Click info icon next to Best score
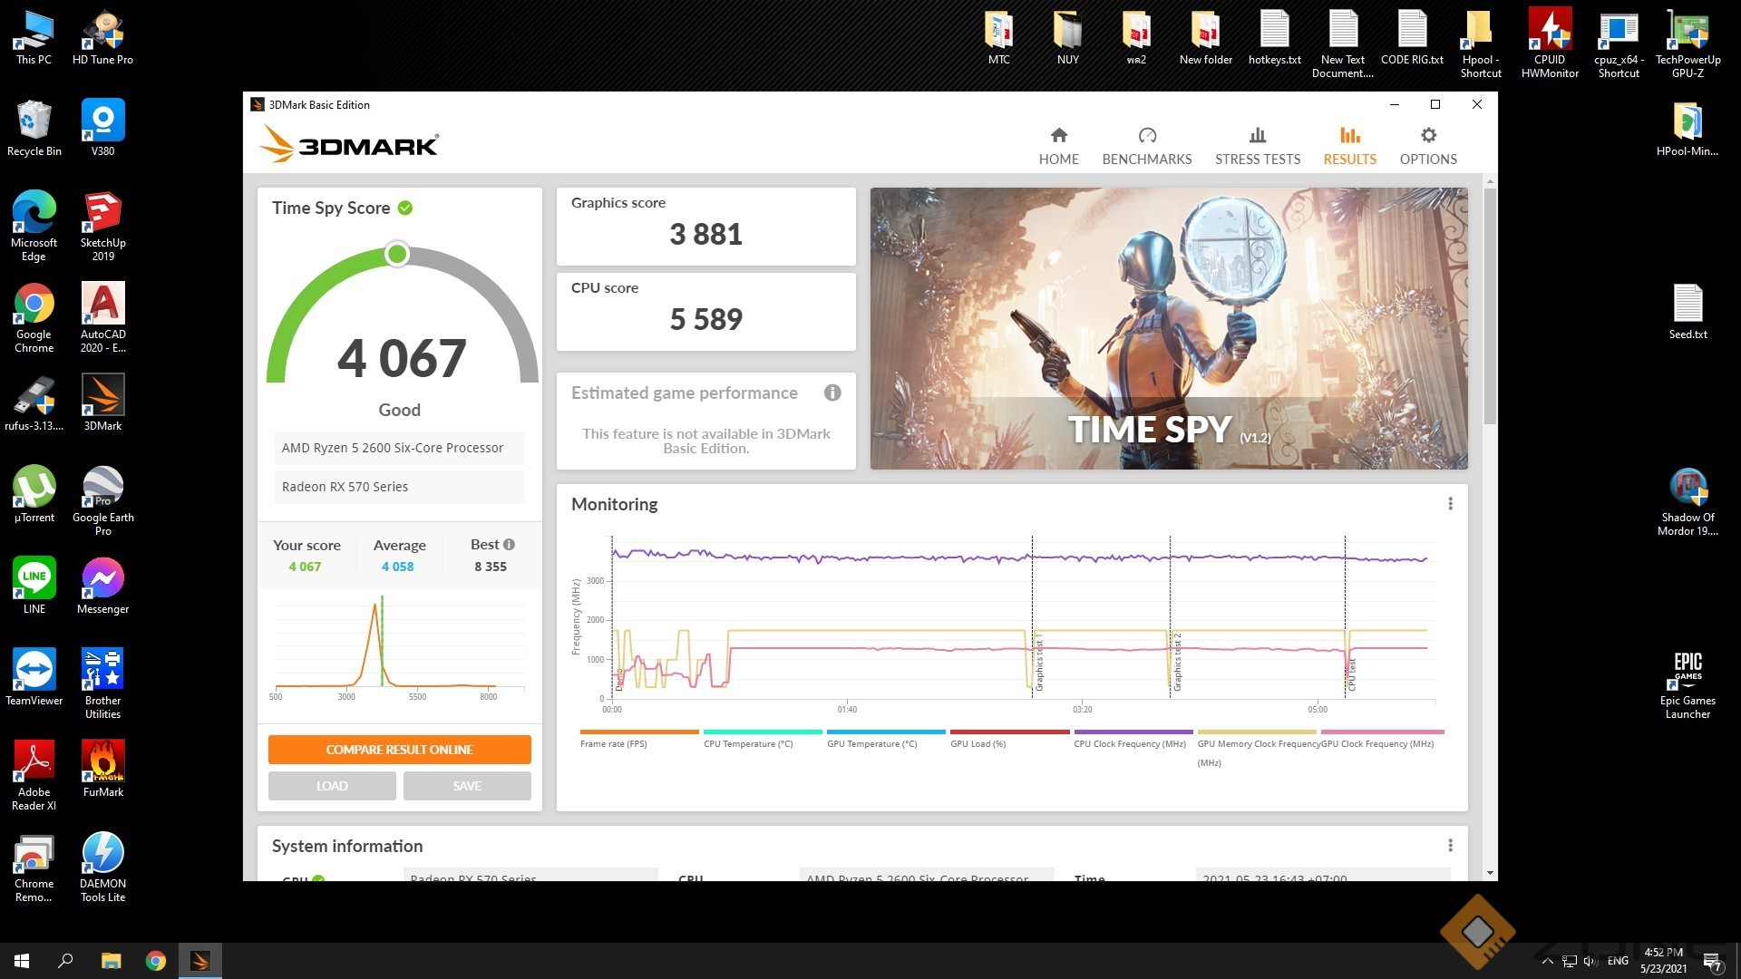 point(510,545)
